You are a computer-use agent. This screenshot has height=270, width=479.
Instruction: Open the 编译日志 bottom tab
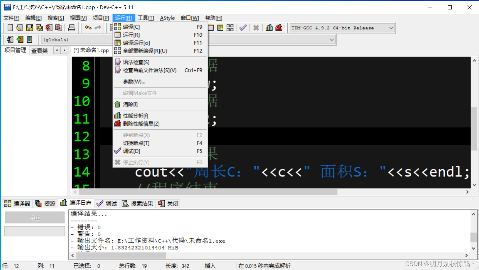tap(76, 203)
